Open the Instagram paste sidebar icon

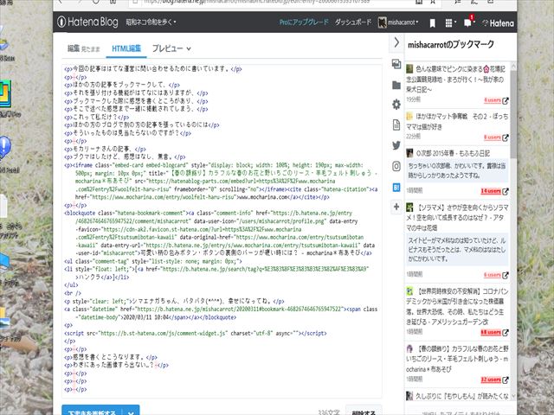click(x=396, y=166)
